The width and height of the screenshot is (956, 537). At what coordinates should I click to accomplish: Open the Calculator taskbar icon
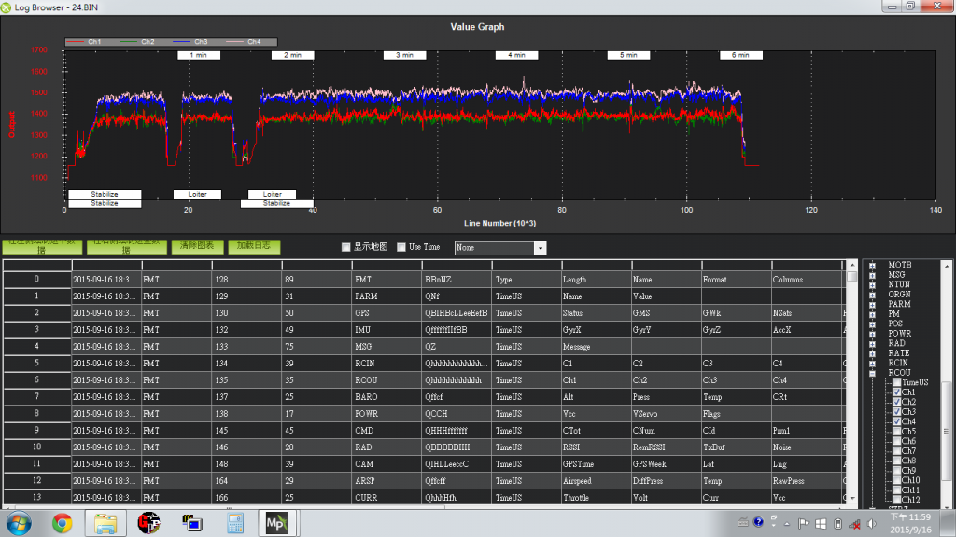click(x=235, y=523)
